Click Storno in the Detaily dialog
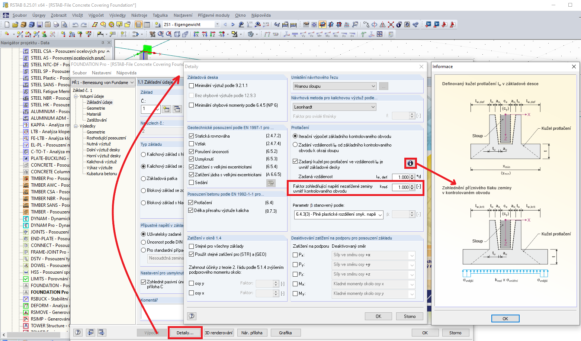Screen dimensions: 581x341 click(410, 316)
